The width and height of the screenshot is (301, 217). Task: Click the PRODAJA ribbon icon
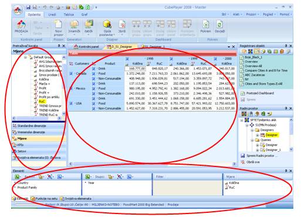(21, 24)
